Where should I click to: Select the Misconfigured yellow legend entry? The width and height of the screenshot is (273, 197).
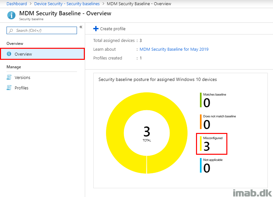point(212,144)
